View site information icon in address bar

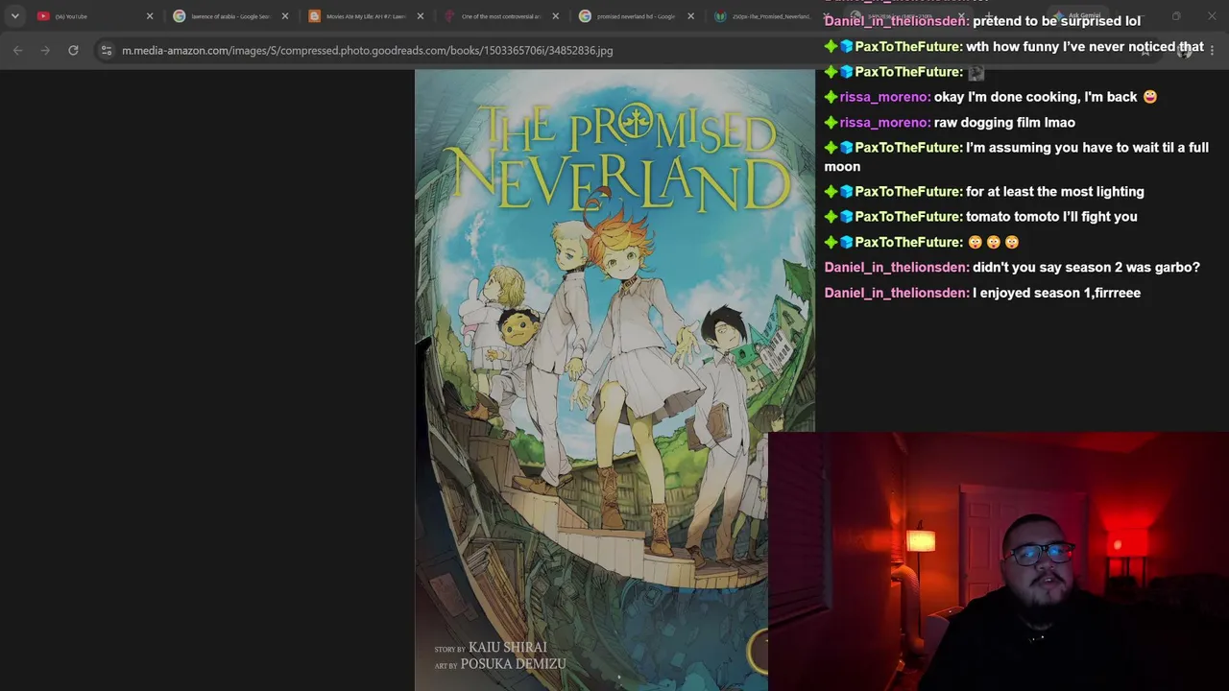[x=107, y=50]
